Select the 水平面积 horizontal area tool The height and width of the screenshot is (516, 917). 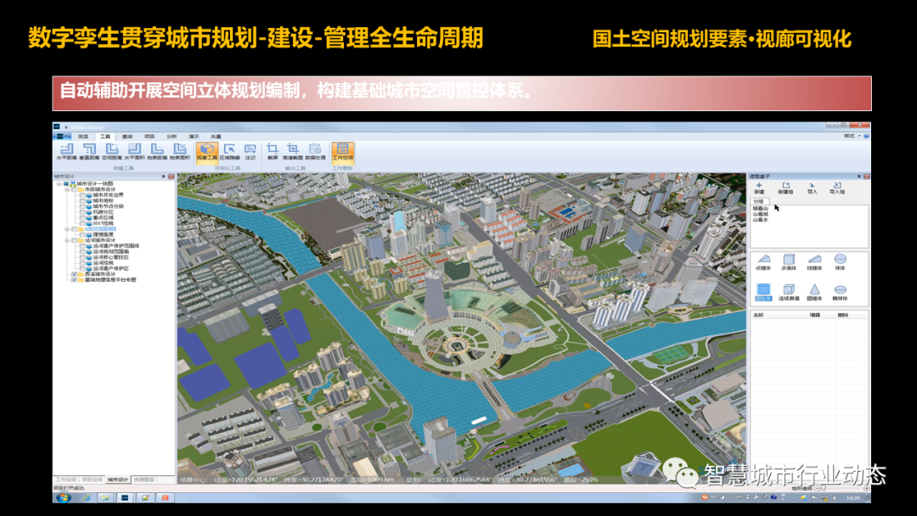coord(134,152)
